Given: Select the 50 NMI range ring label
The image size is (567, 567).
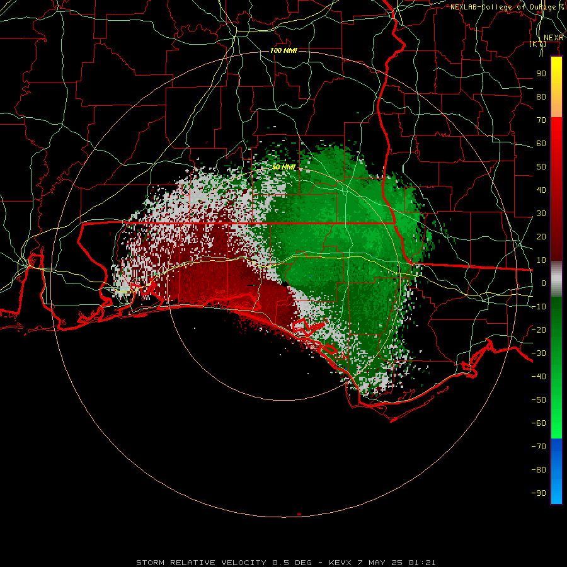Looking at the screenshot, I should [x=284, y=167].
